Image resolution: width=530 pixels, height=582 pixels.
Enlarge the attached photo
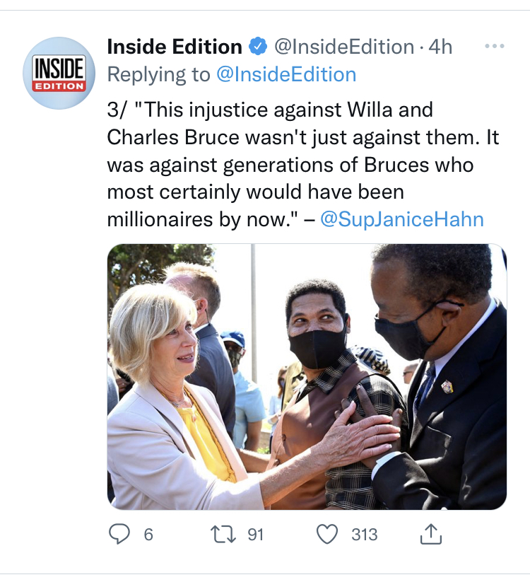[x=307, y=377]
